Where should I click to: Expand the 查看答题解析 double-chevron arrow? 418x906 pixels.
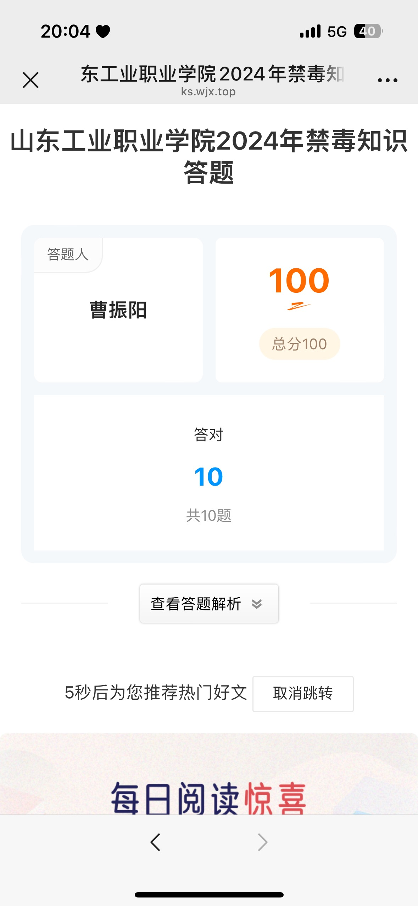[x=257, y=604]
